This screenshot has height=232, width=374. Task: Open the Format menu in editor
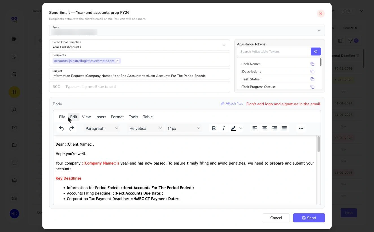point(117,117)
